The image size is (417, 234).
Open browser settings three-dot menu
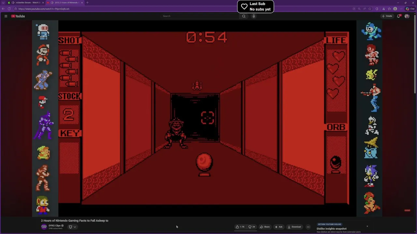click(401, 9)
